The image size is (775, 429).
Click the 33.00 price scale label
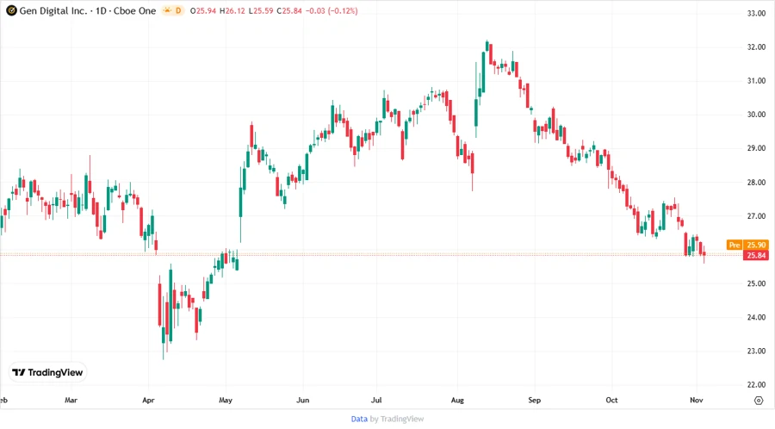(757, 14)
